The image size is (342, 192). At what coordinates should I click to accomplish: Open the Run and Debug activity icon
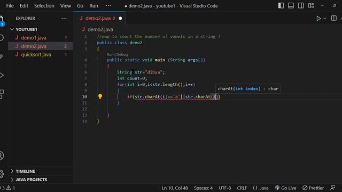point(2,75)
